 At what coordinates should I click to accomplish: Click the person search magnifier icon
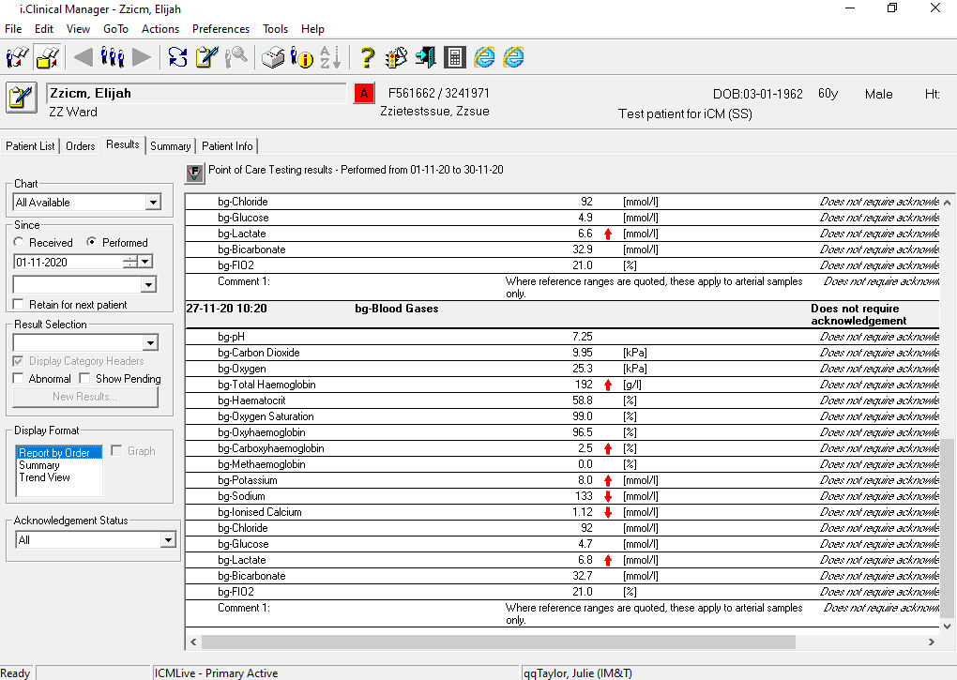[x=236, y=57]
